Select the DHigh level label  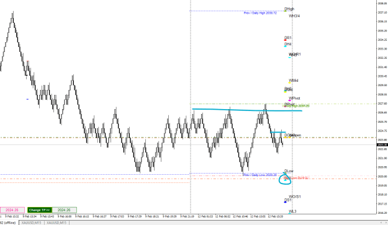coord(289,9)
